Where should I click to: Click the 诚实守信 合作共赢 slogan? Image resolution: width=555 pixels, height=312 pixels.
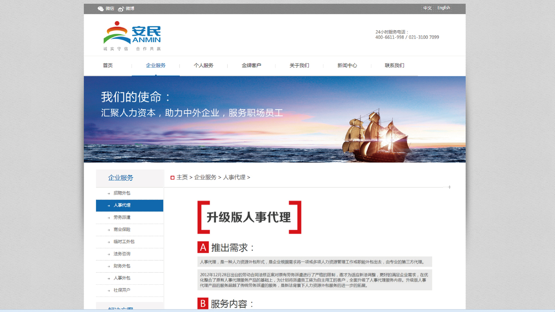[132, 49]
